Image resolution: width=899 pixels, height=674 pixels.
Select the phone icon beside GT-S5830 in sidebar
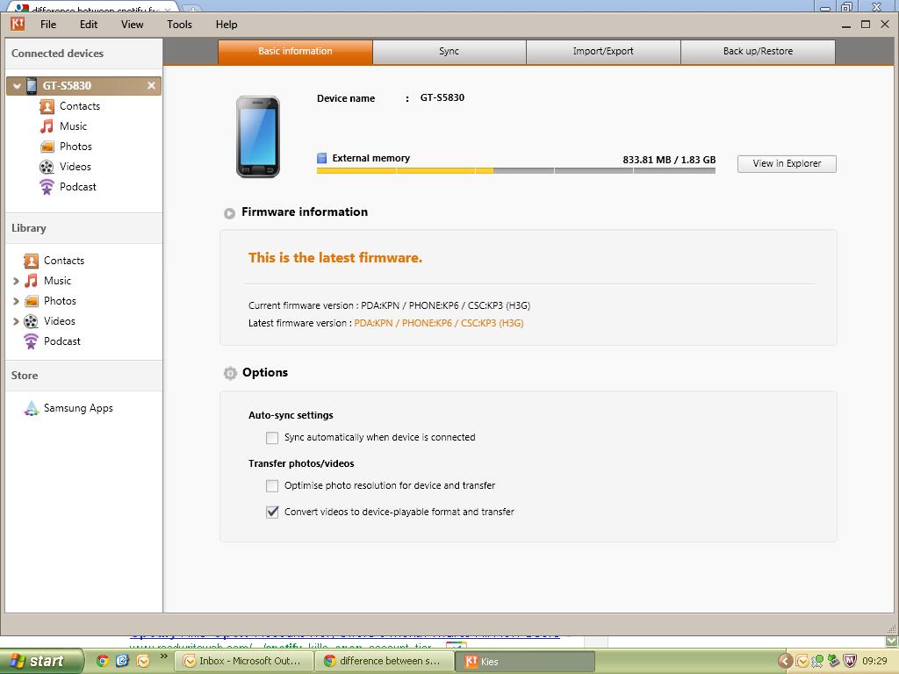click(x=32, y=86)
